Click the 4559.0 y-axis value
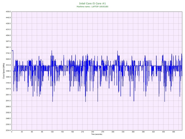 pyautogui.click(x=8, y=12)
